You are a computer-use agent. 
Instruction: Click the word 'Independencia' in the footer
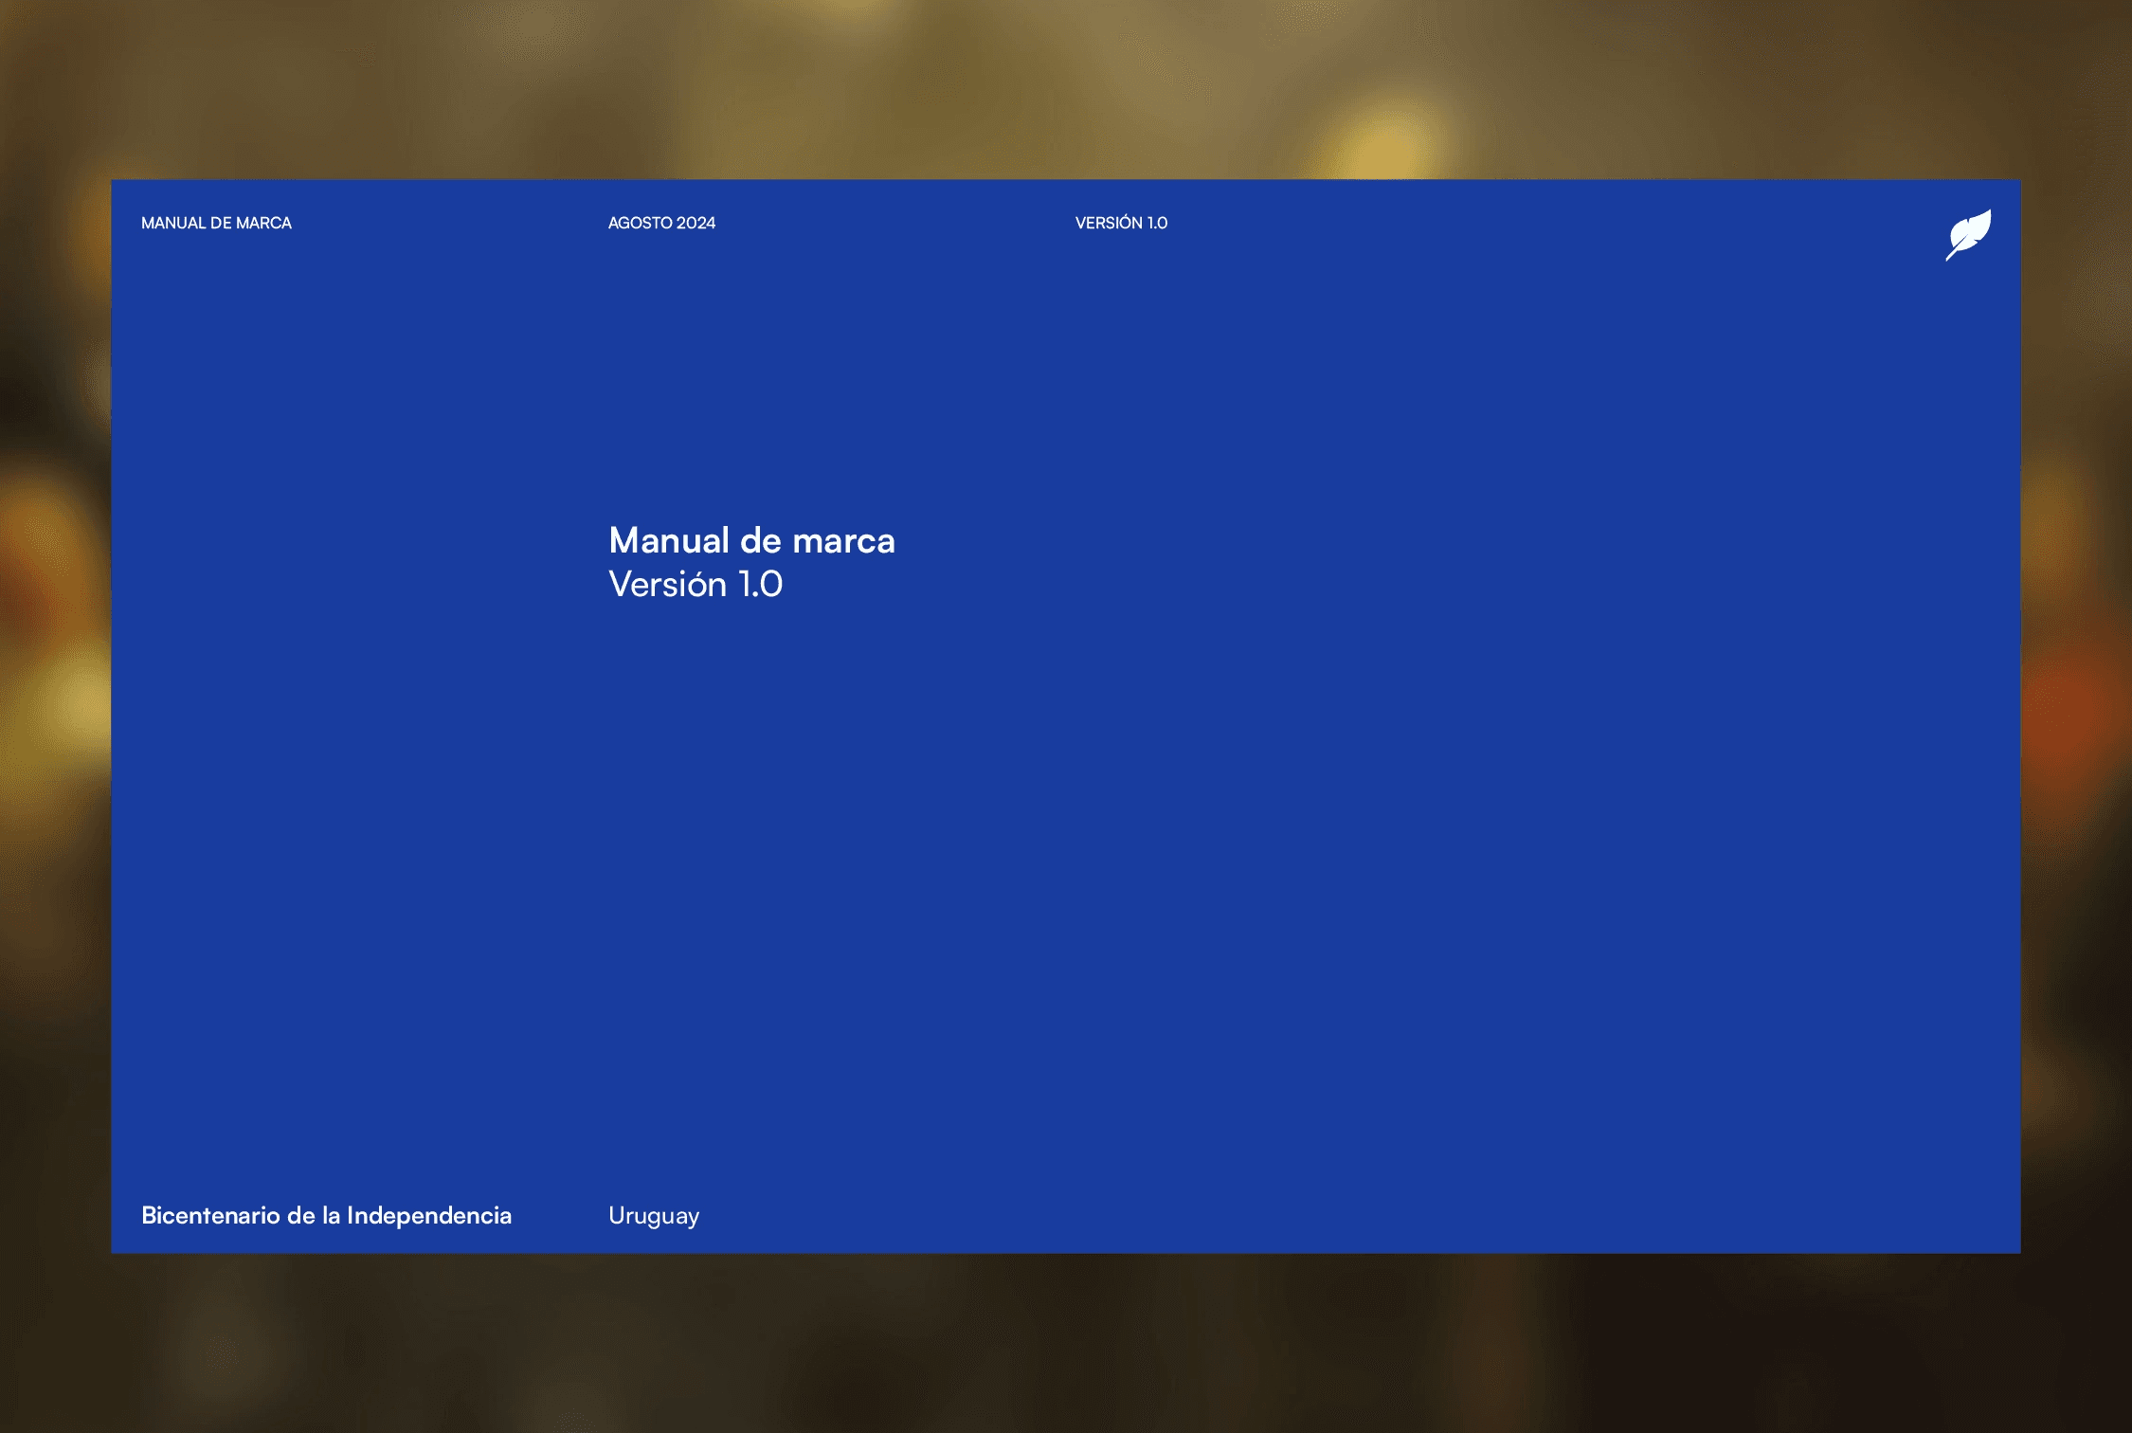coord(429,1215)
